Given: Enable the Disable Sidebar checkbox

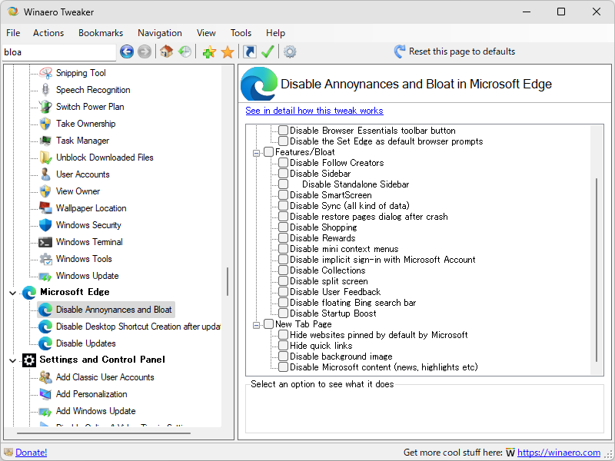Looking at the screenshot, I should coord(283,174).
